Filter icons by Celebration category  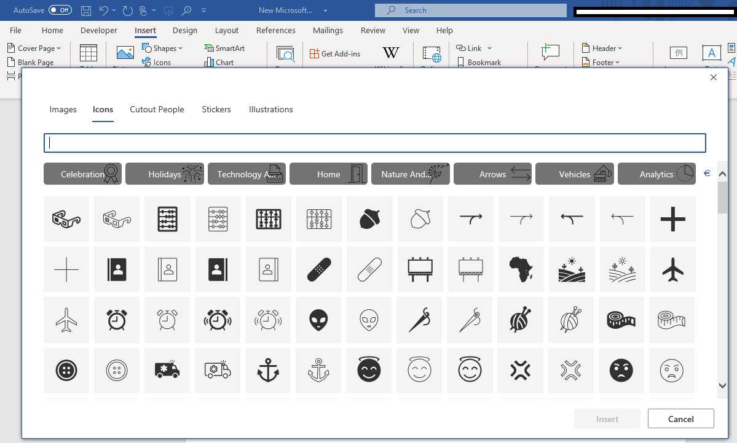pos(83,174)
